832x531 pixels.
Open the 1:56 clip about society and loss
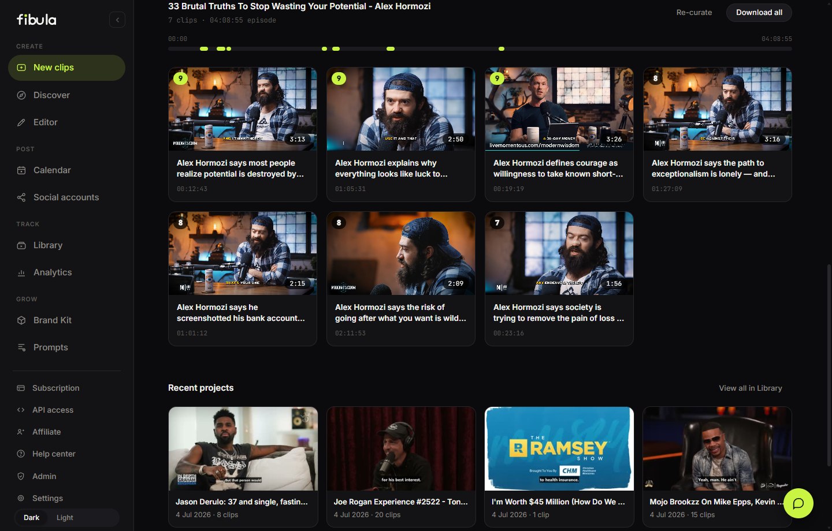pos(559,279)
